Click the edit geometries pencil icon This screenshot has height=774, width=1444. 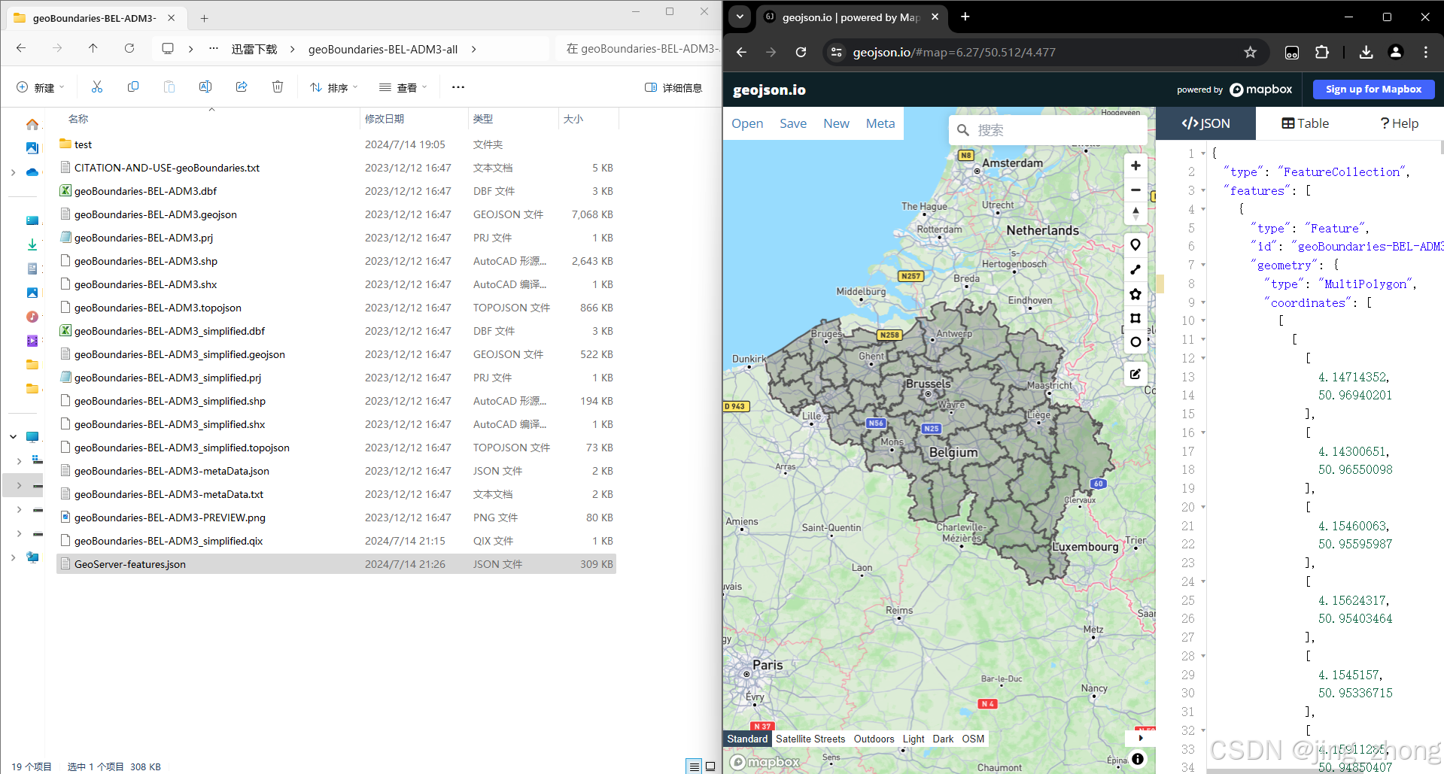click(1135, 374)
